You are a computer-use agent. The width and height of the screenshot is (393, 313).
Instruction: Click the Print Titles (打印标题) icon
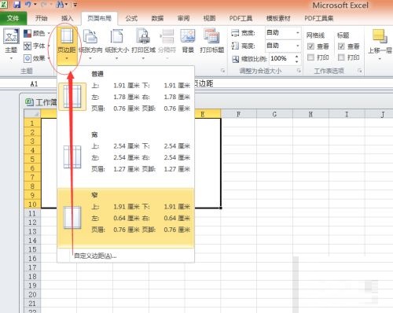click(211, 35)
